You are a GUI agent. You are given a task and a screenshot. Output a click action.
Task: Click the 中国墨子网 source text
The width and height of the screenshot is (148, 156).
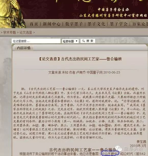point(95,73)
